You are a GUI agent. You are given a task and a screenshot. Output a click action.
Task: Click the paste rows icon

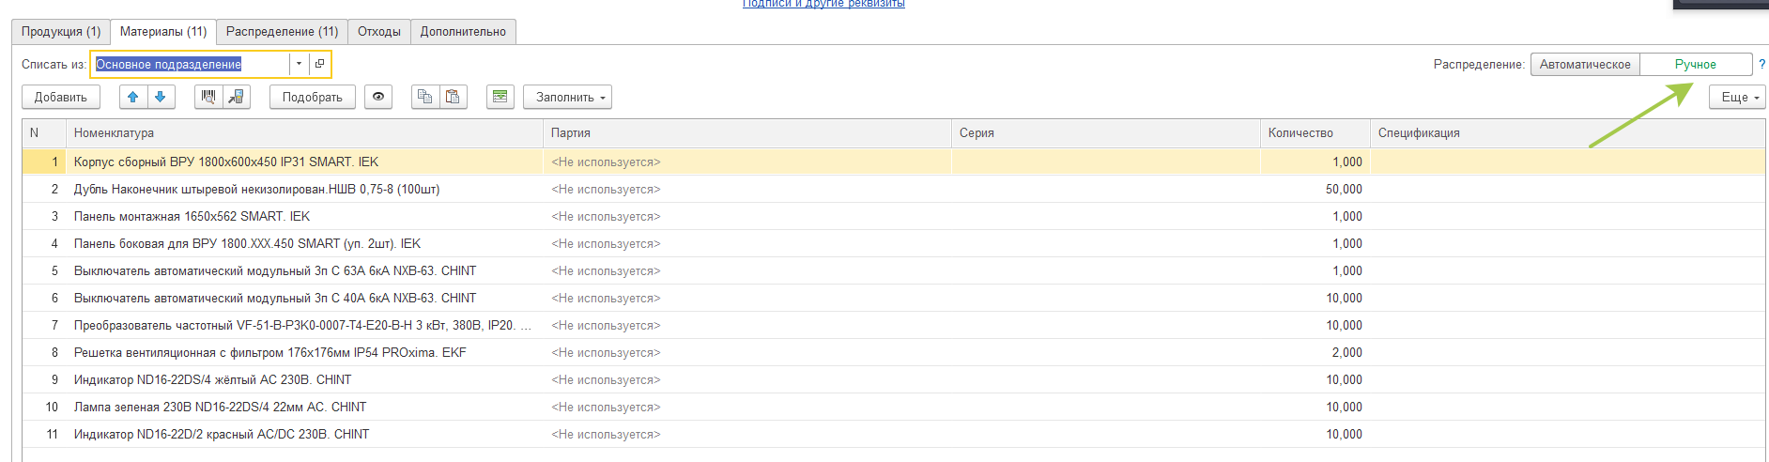point(453,97)
